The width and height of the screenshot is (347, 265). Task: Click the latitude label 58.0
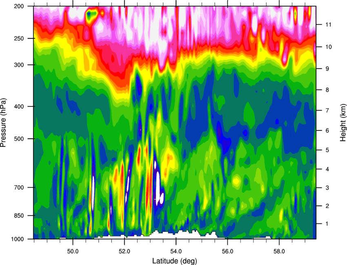click(x=279, y=252)
